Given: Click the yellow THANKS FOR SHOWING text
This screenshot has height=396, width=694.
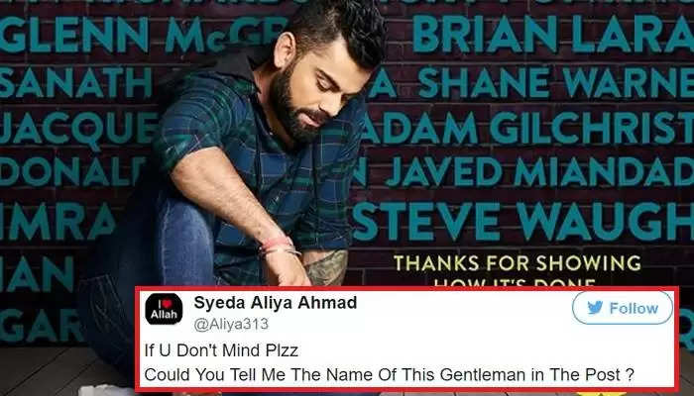Looking at the screenshot, I should tap(517, 263).
